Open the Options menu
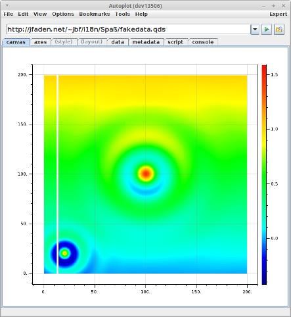The height and width of the screenshot is (317, 291). (x=63, y=14)
